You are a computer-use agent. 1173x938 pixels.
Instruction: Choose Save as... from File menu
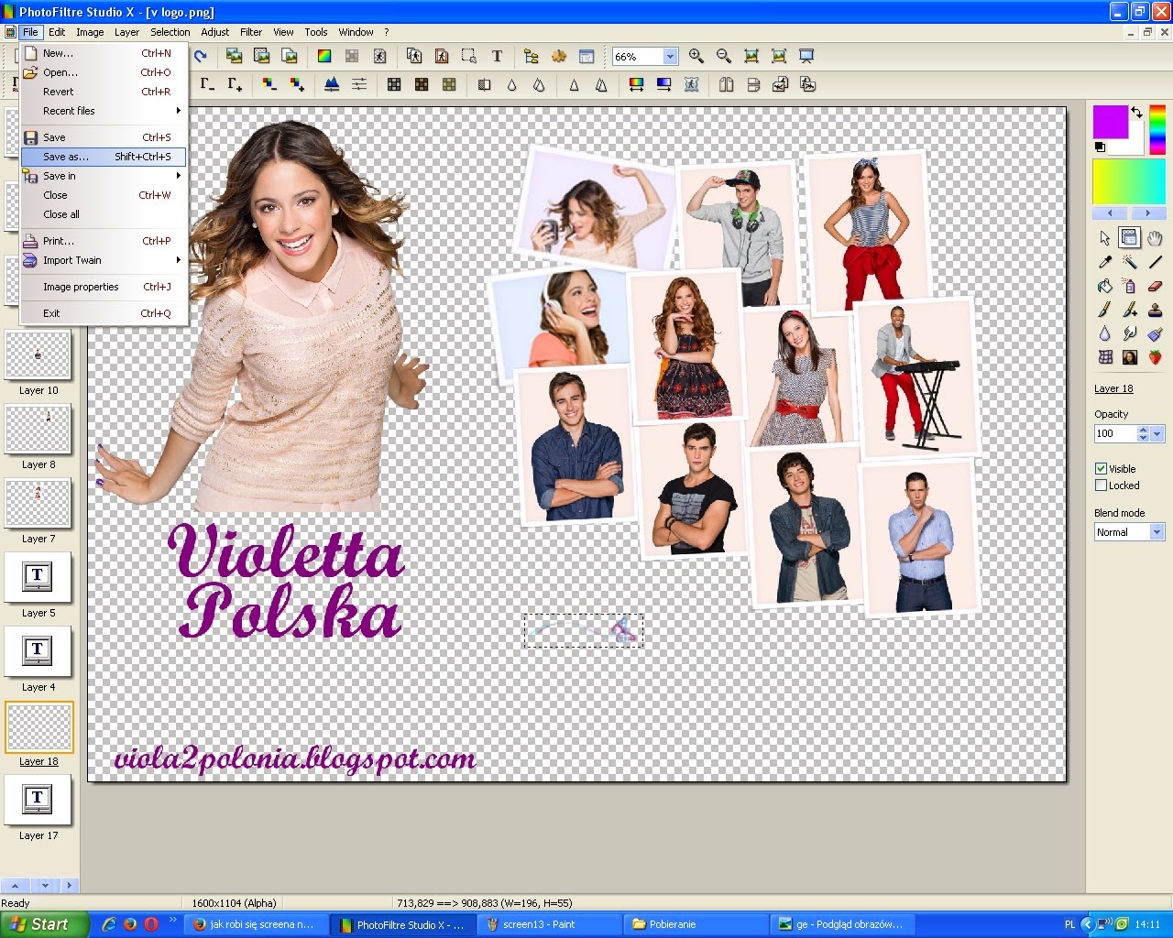click(104, 157)
